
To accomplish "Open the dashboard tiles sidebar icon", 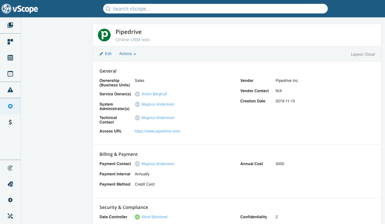I will [x=10, y=42].
